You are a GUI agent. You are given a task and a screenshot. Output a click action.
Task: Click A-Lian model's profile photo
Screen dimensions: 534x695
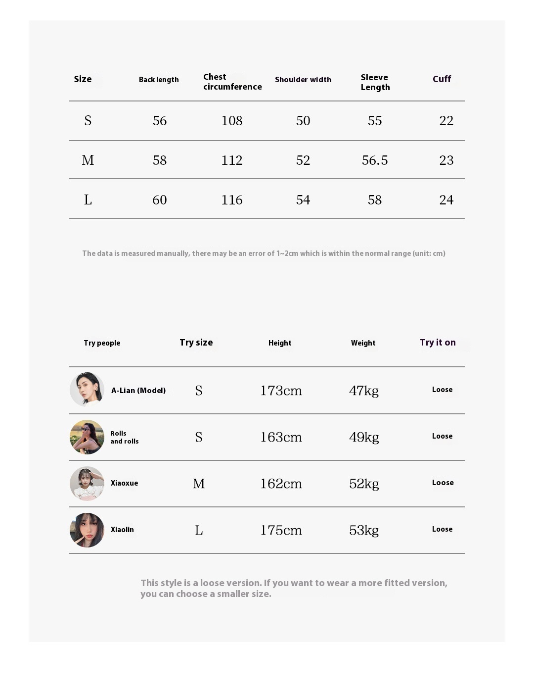pyautogui.click(x=87, y=390)
